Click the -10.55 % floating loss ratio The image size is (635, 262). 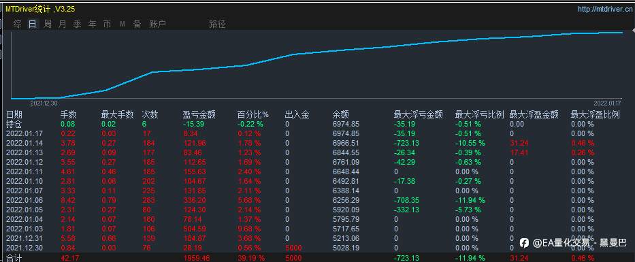point(470,143)
